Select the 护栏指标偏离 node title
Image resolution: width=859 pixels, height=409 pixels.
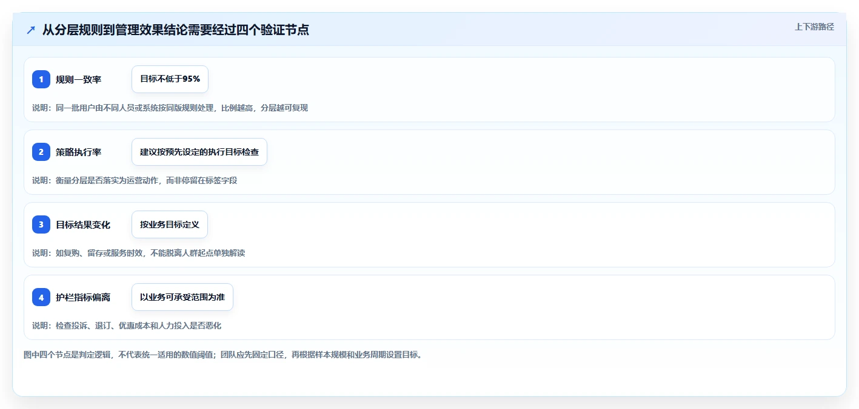pyautogui.click(x=83, y=297)
